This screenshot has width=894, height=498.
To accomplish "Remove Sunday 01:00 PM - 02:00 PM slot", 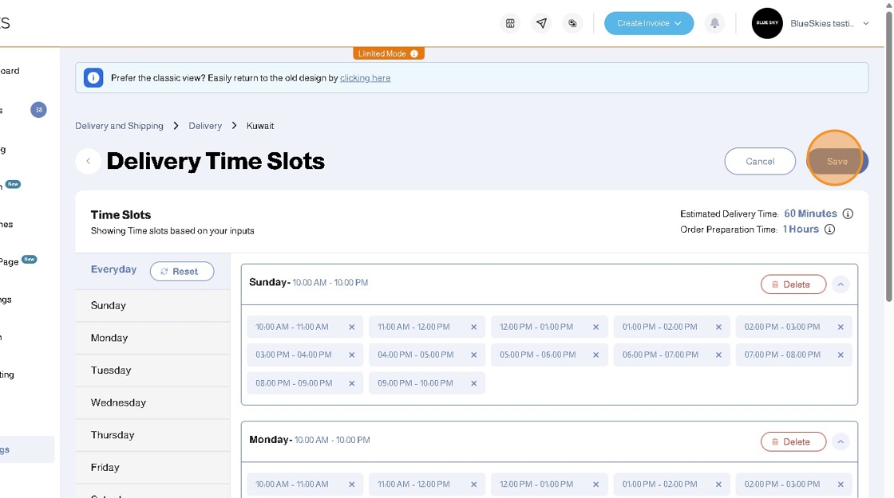I will coord(718,327).
